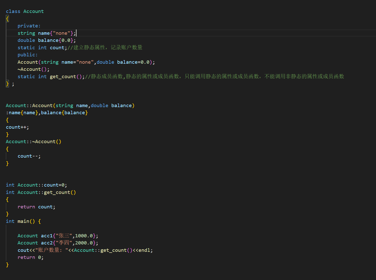Click the "return 0;" statement
This screenshot has width=376, height=280.
tap(31, 257)
